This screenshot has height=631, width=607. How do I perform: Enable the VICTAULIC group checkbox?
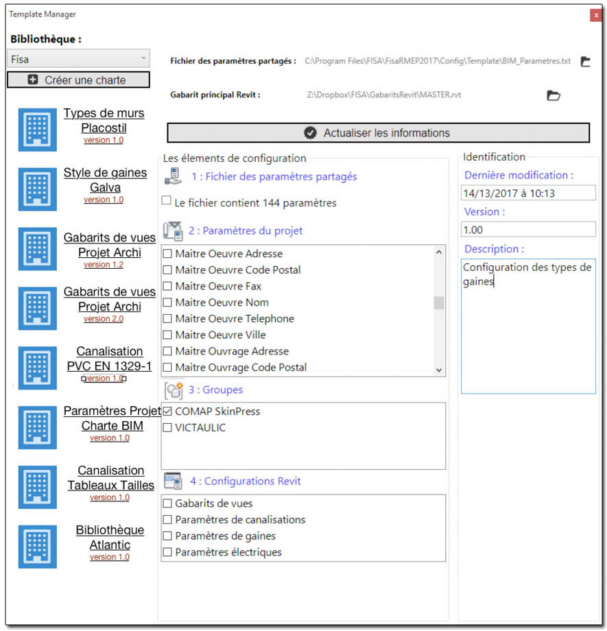point(168,428)
